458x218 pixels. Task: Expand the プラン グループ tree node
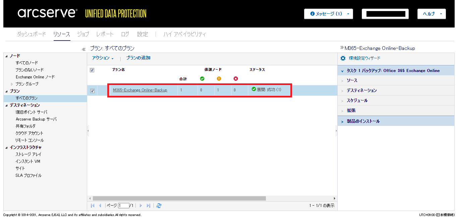[12, 84]
